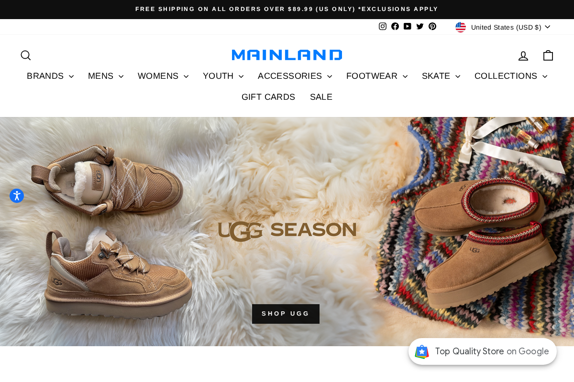This screenshot has height=382, width=574.
Task: Expand the United States (USD $) currency selector
Action: click(503, 27)
